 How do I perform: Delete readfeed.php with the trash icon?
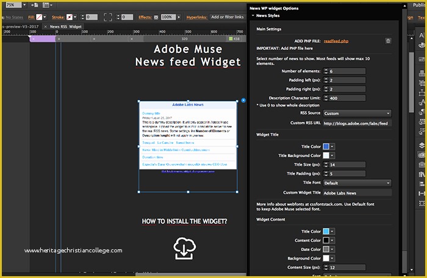[388, 41]
